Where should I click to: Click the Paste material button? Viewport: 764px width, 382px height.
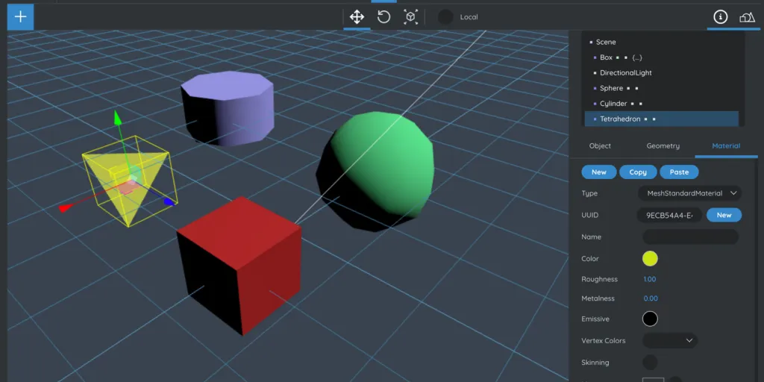point(679,172)
